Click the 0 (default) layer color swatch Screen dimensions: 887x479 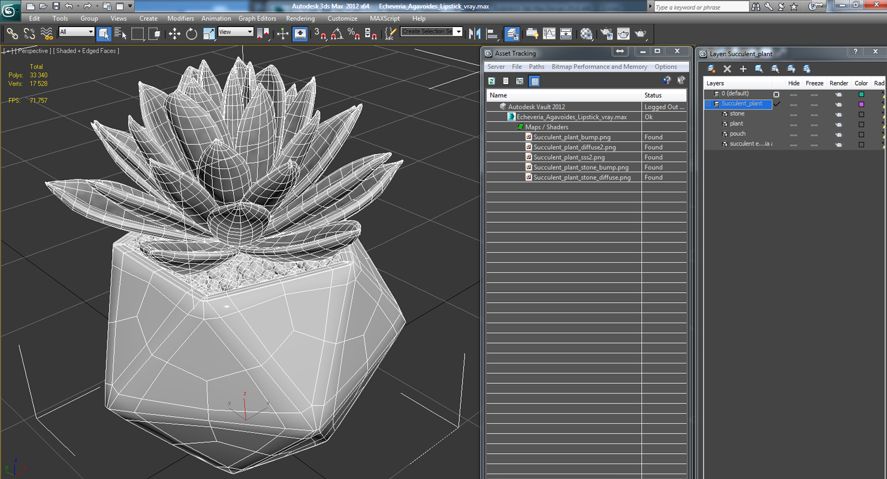click(861, 94)
